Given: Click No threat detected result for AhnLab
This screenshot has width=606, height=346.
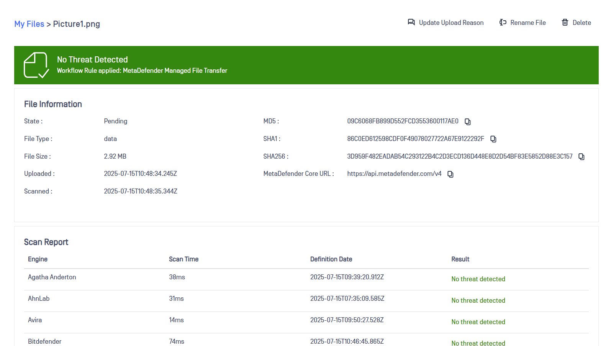Looking at the screenshot, I should (478, 300).
